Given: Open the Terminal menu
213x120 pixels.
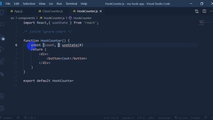Looking at the screenshot, I should [71, 4].
